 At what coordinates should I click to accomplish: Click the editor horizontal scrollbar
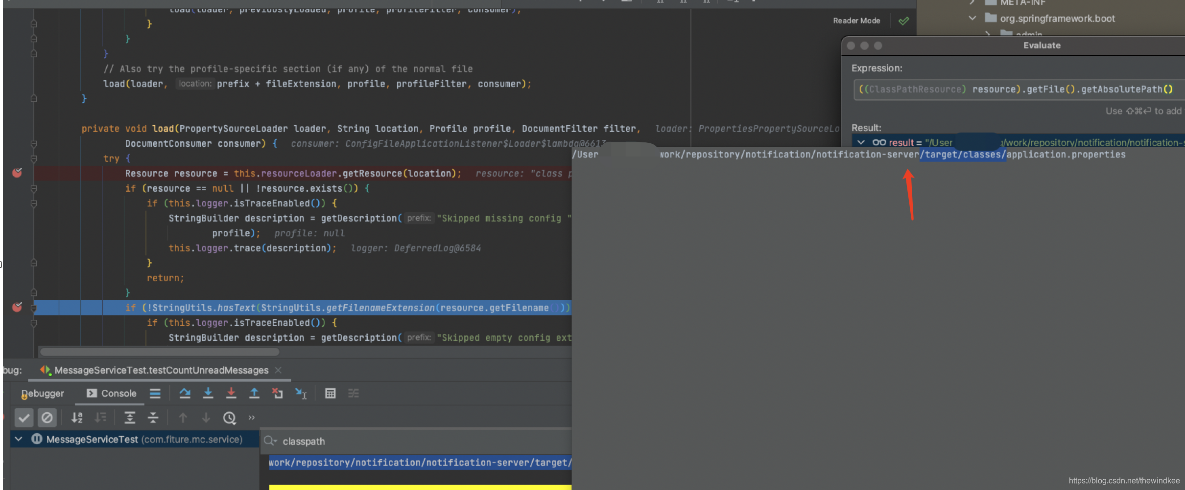160,352
